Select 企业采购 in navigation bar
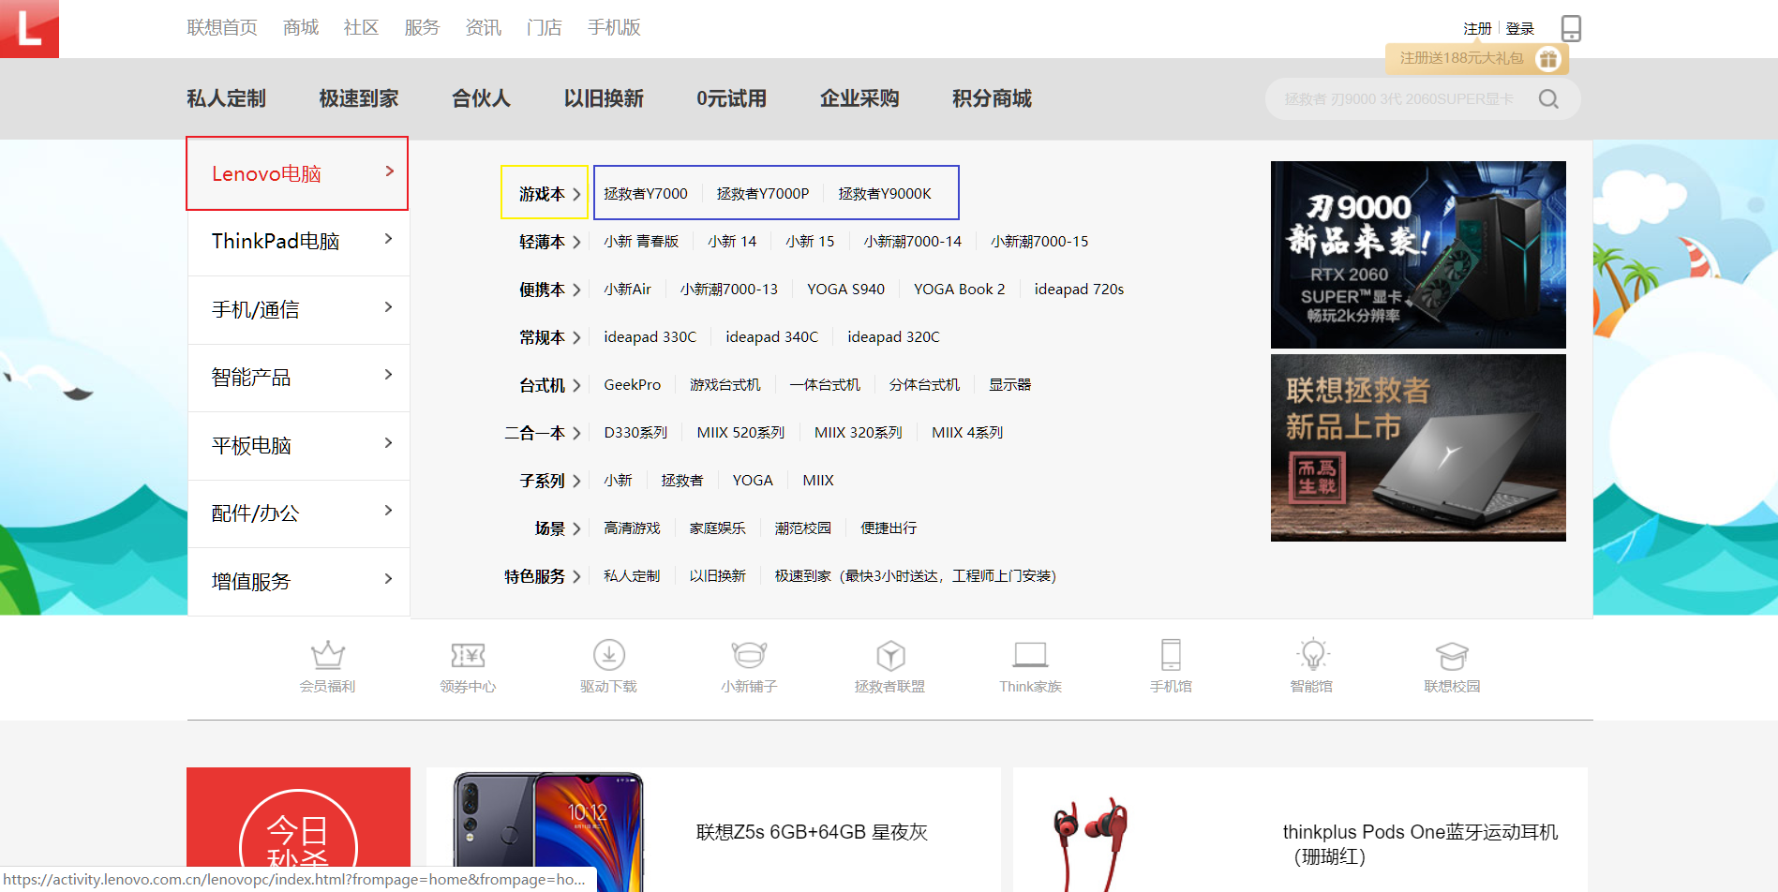This screenshot has height=892, width=1778. [x=859, y=98]
